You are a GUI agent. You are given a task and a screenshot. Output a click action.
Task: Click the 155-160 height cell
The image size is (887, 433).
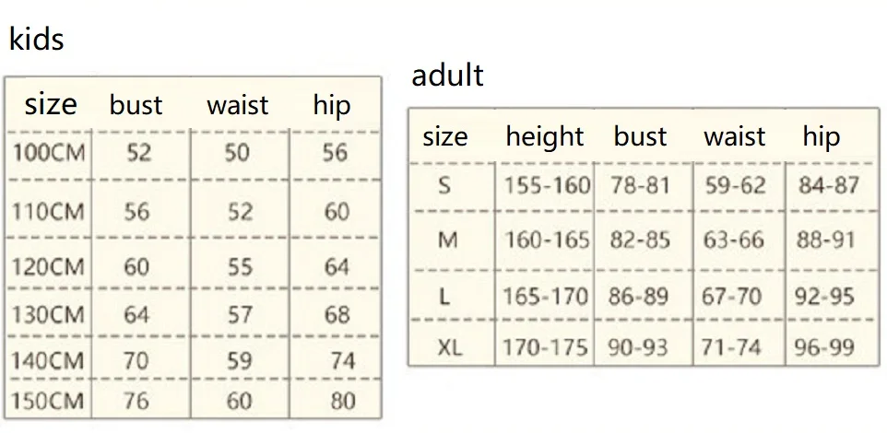click(x=547, y=185)
